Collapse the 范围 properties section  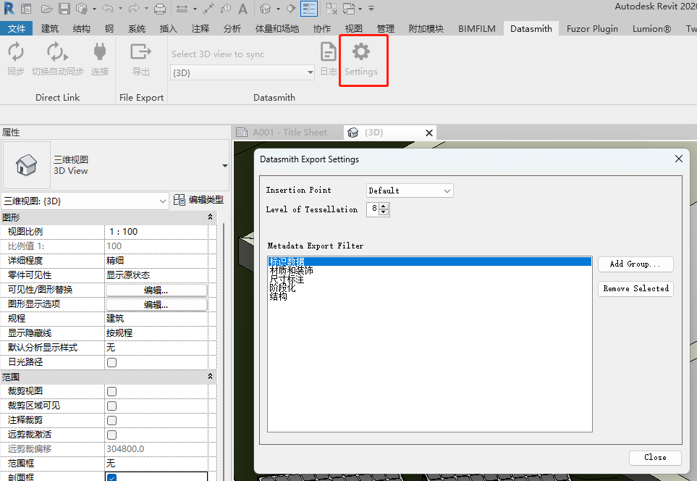210,377
